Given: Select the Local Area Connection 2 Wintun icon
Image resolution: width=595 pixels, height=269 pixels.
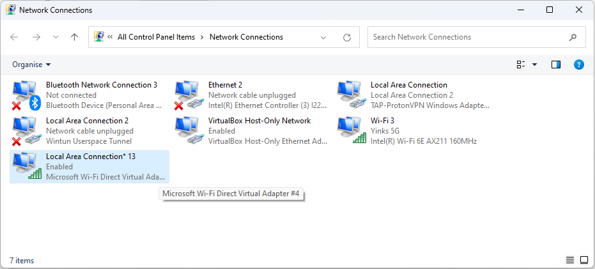Looking at the screenshot, I should click(x=26, y=131).
